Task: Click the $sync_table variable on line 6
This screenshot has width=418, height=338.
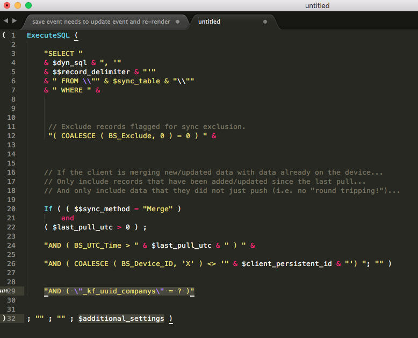Action: (136, 81)
